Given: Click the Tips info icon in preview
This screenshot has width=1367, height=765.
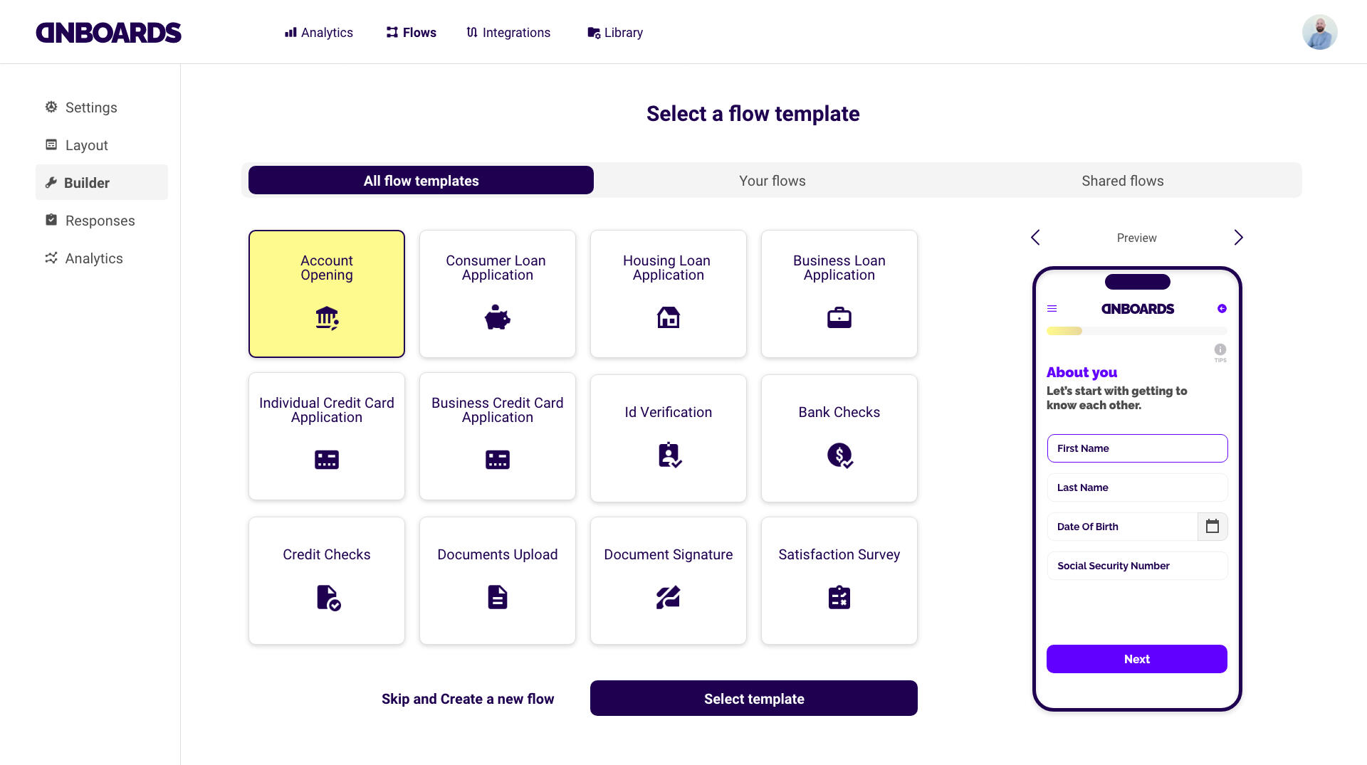Looking at the screenshot, I should pyautogui.click(x=1220, y=349).
